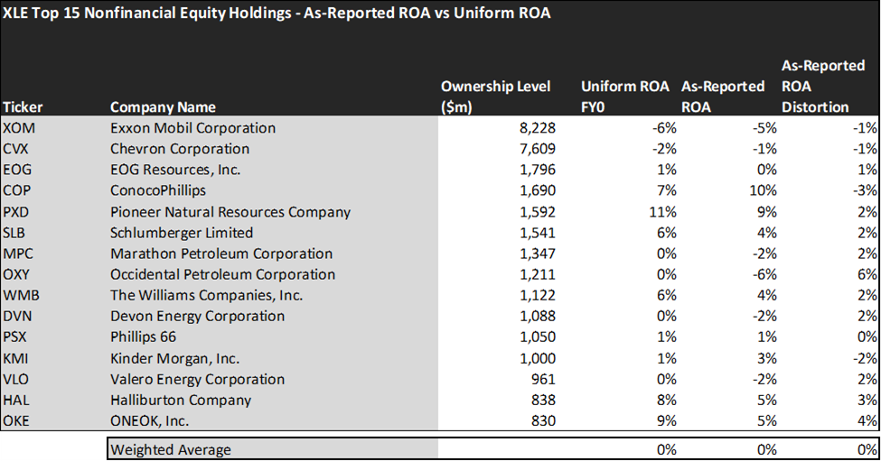This screenshot has height=461, width=881.
Task: Click the PSX ticker cell
Action: tap(14, 337)
